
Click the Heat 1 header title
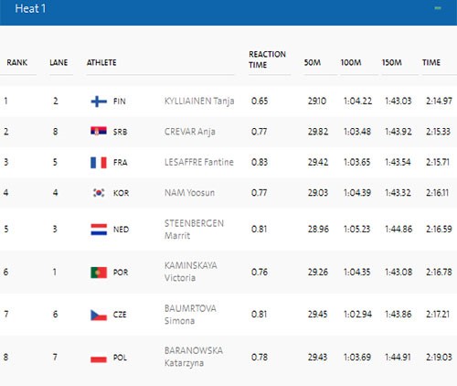tap(30, 8)
